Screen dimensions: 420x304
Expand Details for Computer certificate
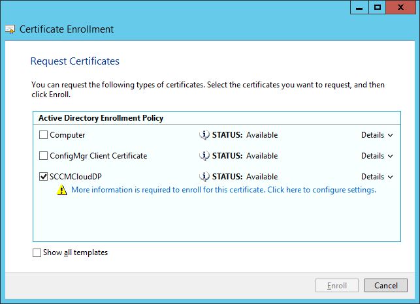pyautogui.click(x=377, y=135)
